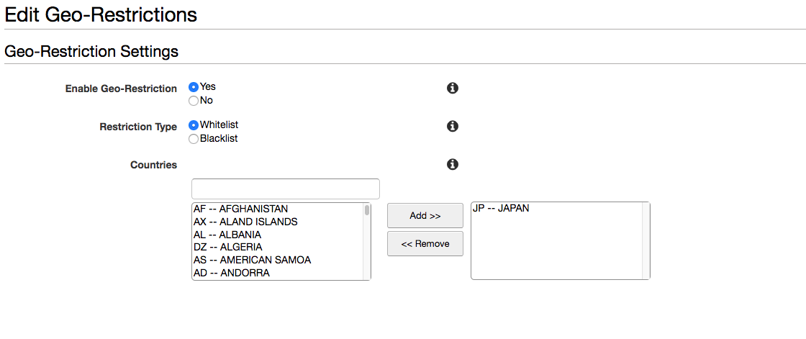Select AX -- ALAND ISLANDS entry
The height and width of the screenshot is (339, 806).
(278, 222)
